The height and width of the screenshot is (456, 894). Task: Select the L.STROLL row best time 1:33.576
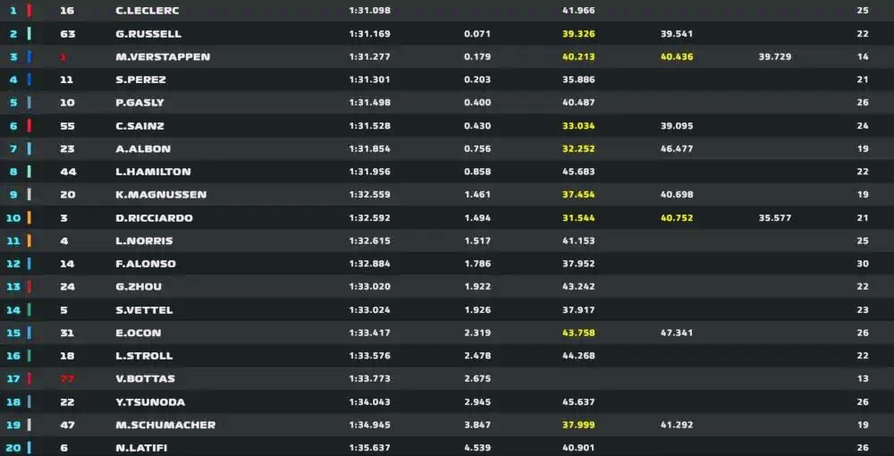click(369, 356)
